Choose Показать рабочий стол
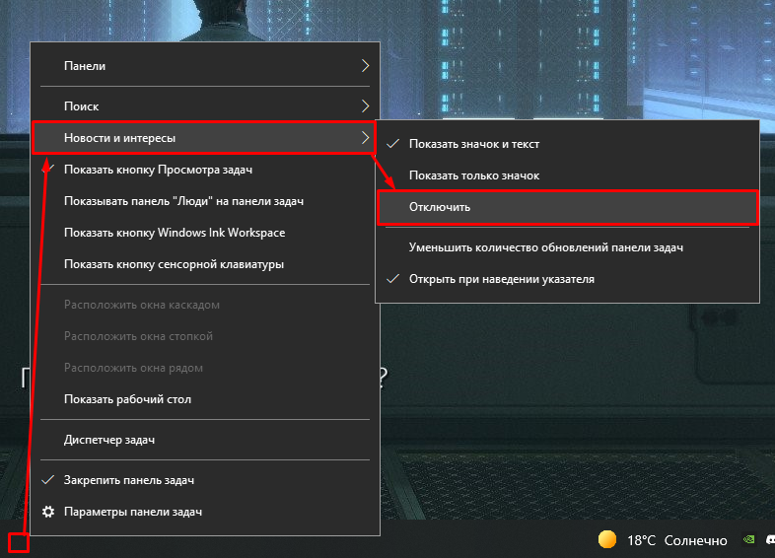Viewport: 775px width, 558px height. tap(205, 399)
